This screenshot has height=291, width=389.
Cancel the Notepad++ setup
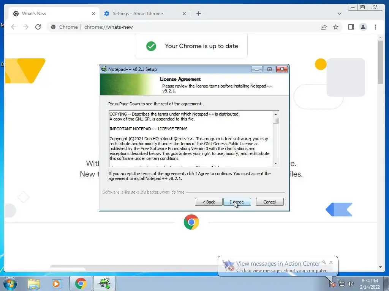coord(269,202)
